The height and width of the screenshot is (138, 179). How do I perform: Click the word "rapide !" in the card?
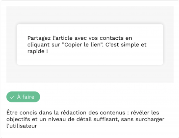[38, 51]
